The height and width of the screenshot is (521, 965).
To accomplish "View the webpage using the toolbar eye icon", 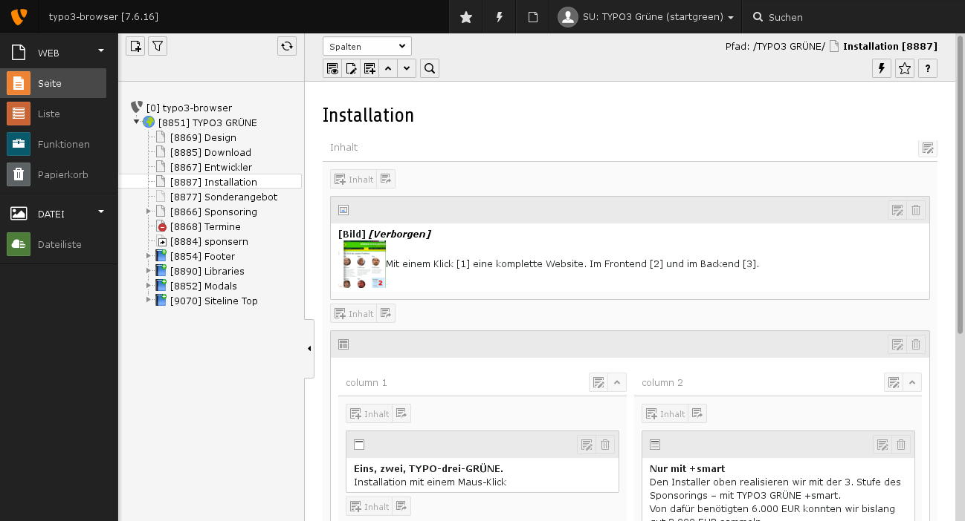I will (332, 68).
